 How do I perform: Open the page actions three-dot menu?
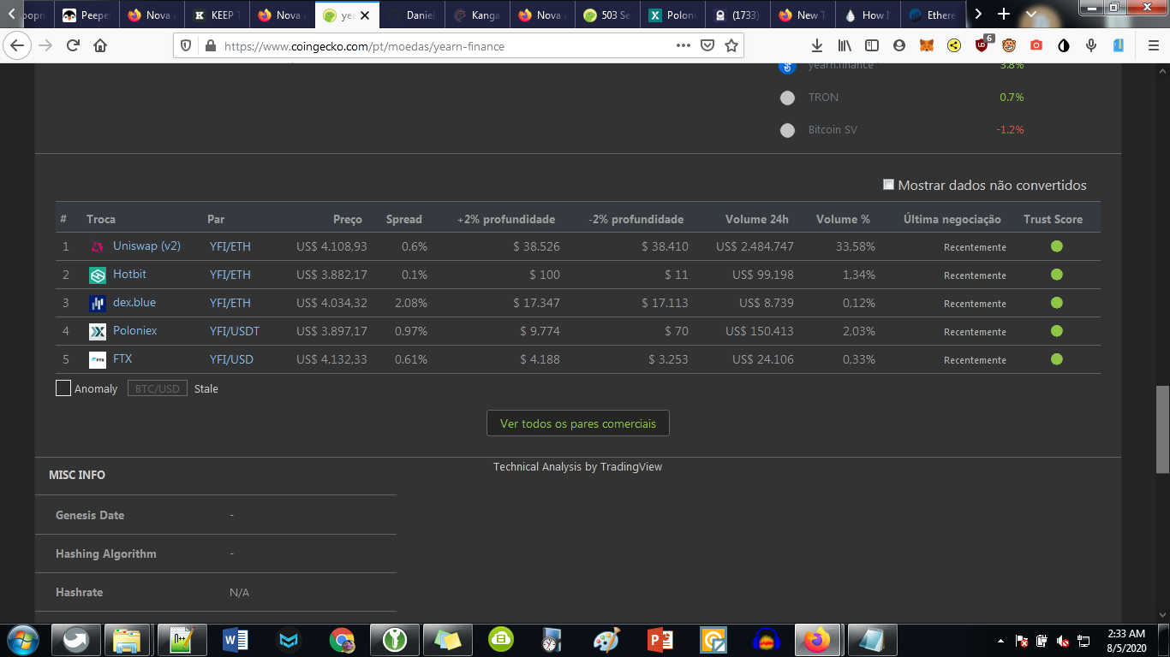[683, 46]
